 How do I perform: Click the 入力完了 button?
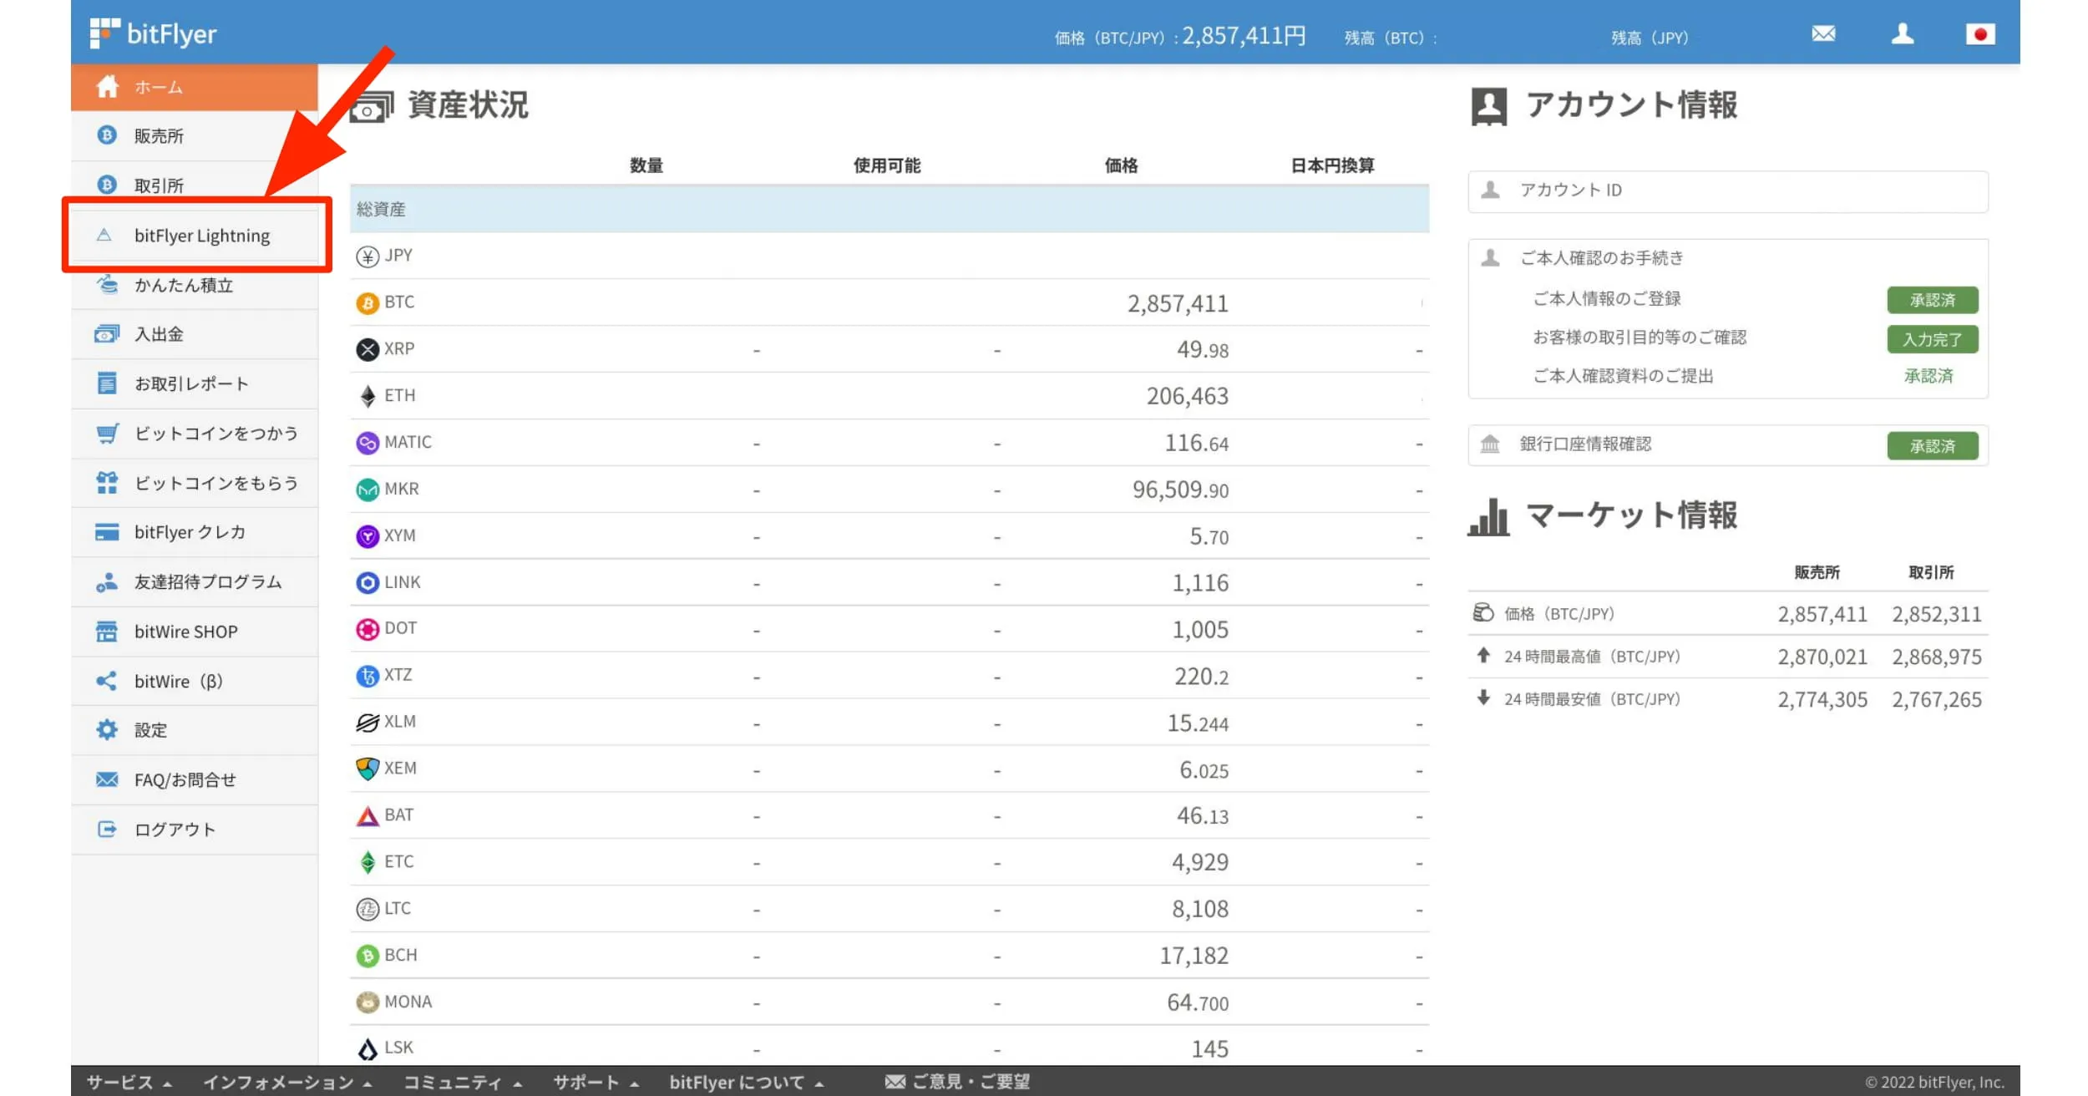[x=1933, y=338]
